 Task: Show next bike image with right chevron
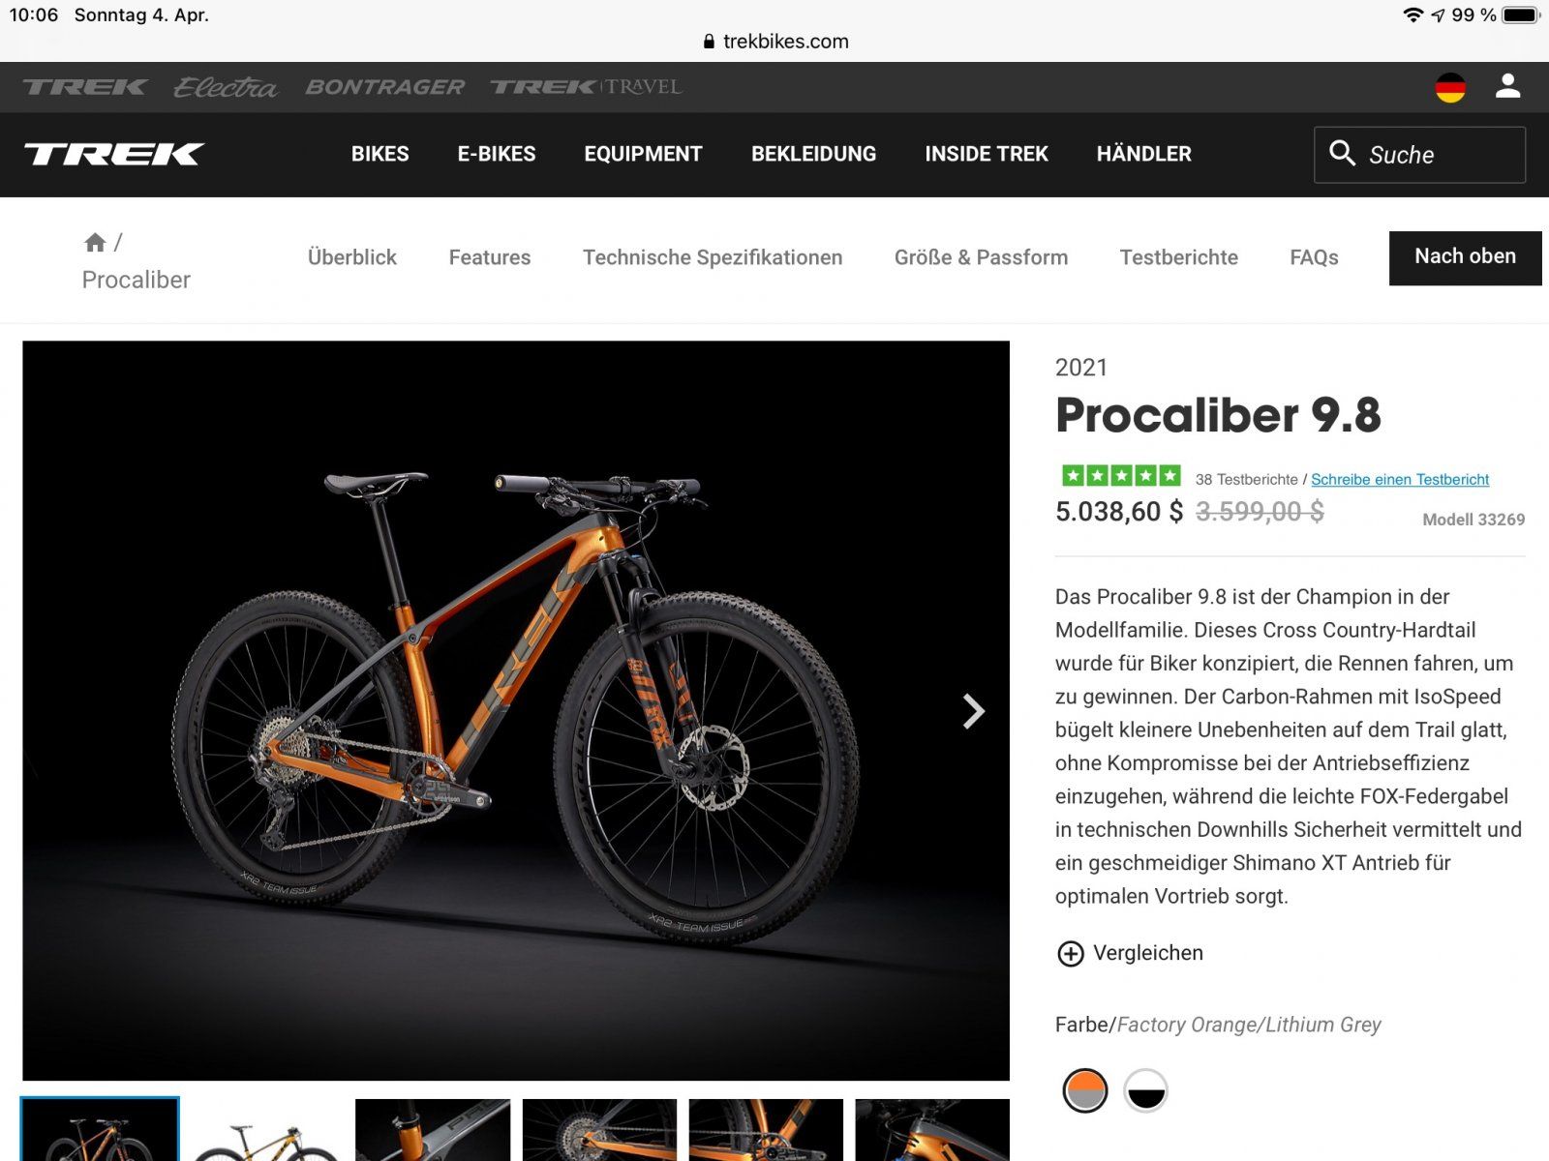[973, 711]
